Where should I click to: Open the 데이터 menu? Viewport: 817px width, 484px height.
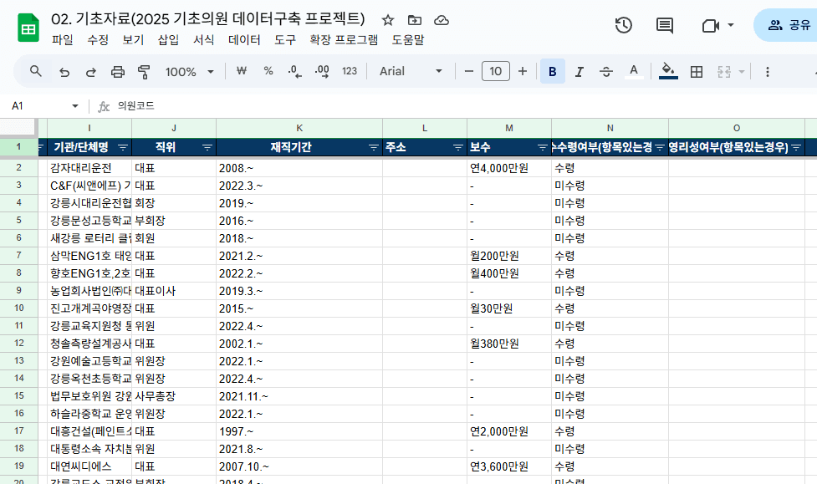(x=244, y=39)
